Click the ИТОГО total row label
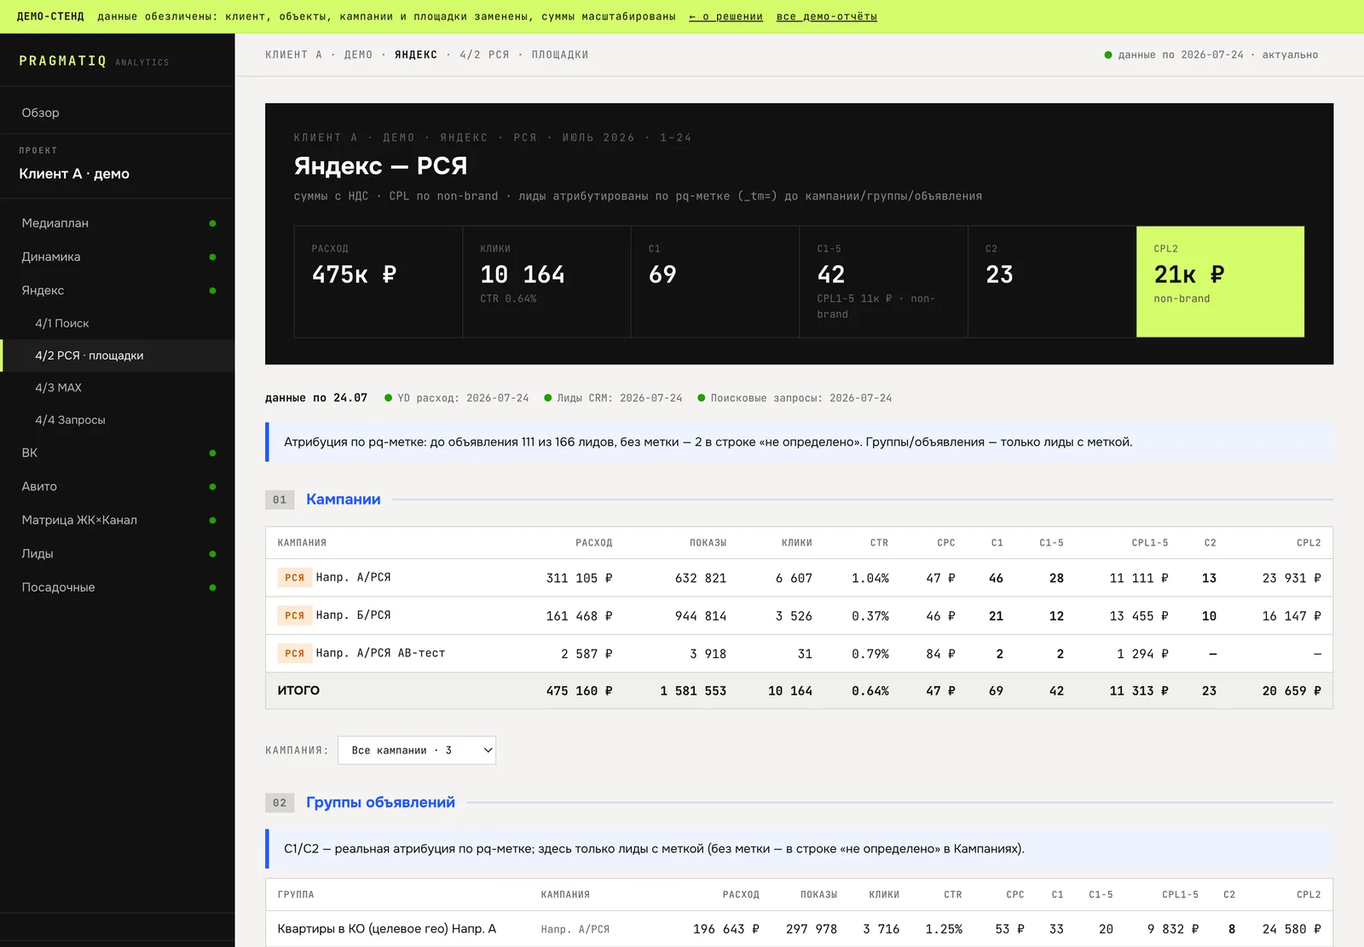 point(298,690)
